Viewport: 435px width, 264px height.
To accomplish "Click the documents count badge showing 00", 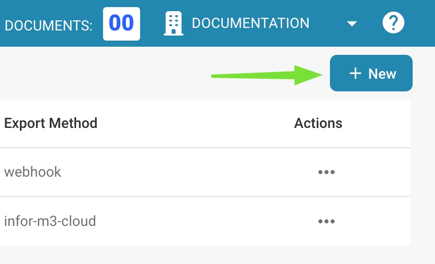I will click(x=122, y=23).
